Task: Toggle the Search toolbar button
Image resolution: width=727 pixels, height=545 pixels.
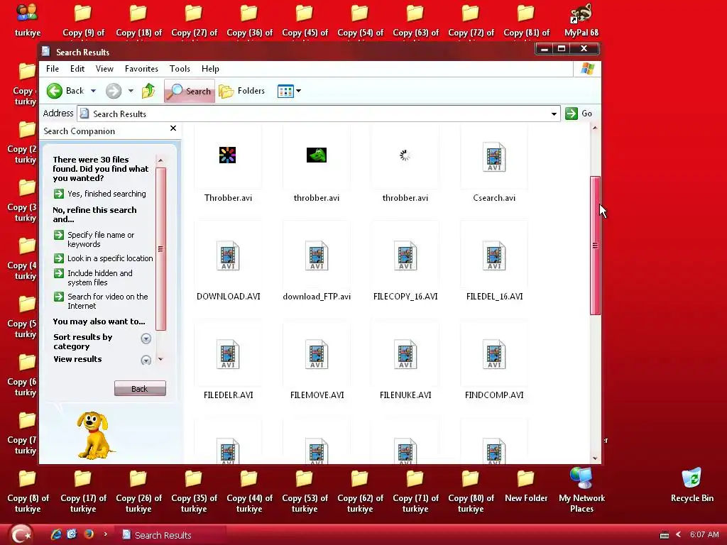Action: pos(189,91)
